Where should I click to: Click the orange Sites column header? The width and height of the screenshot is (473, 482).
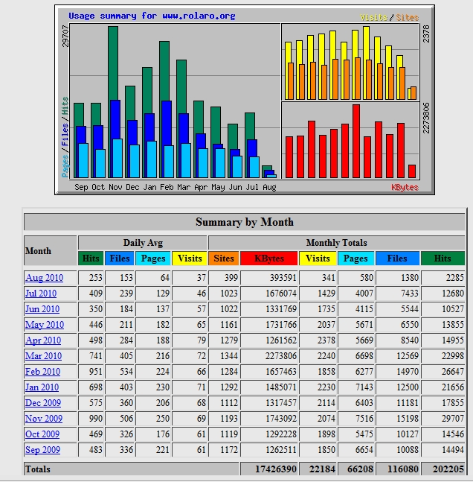point(223,259)
